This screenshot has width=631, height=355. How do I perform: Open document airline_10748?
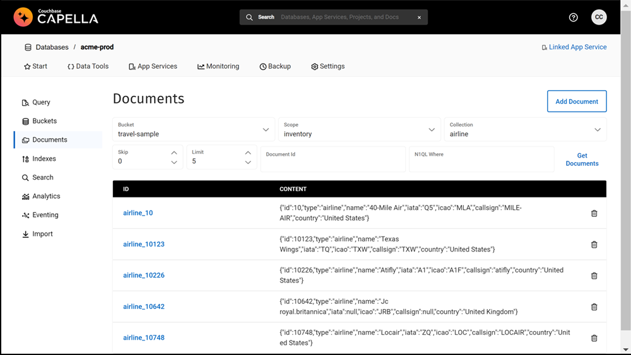[x=144, y=338]
